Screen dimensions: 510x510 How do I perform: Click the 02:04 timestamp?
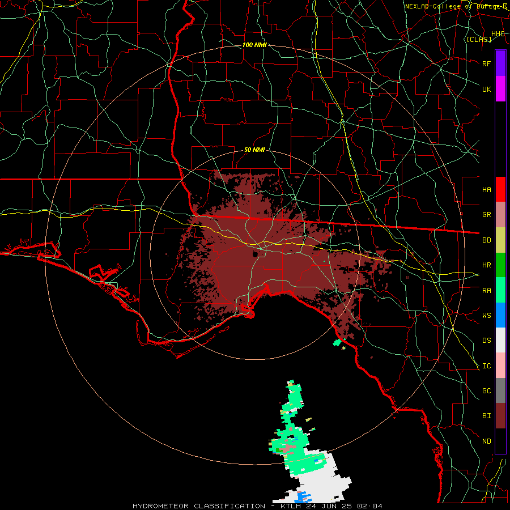click(x=369, y=506)
